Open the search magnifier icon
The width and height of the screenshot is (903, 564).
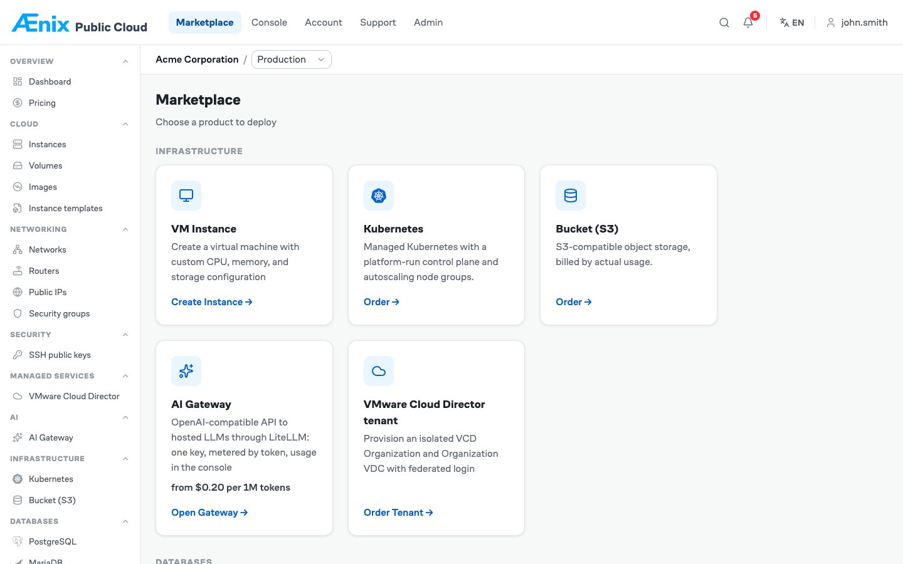[x=724, y=23]
